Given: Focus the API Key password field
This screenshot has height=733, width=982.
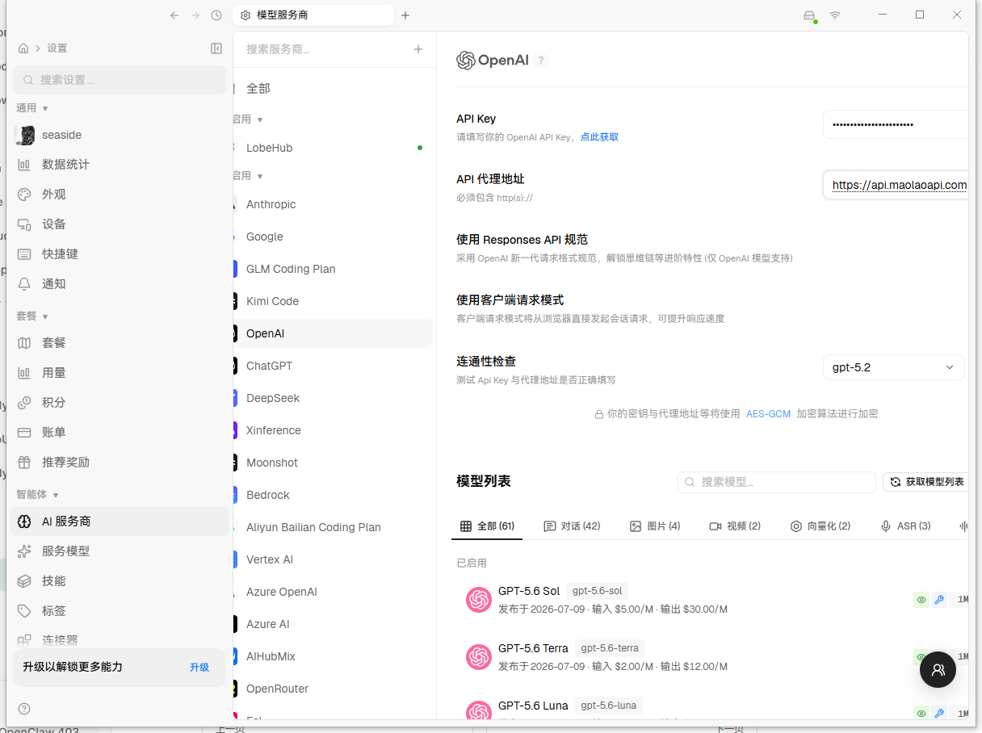Looking at the screenshot, I should (x=895, y=124).
